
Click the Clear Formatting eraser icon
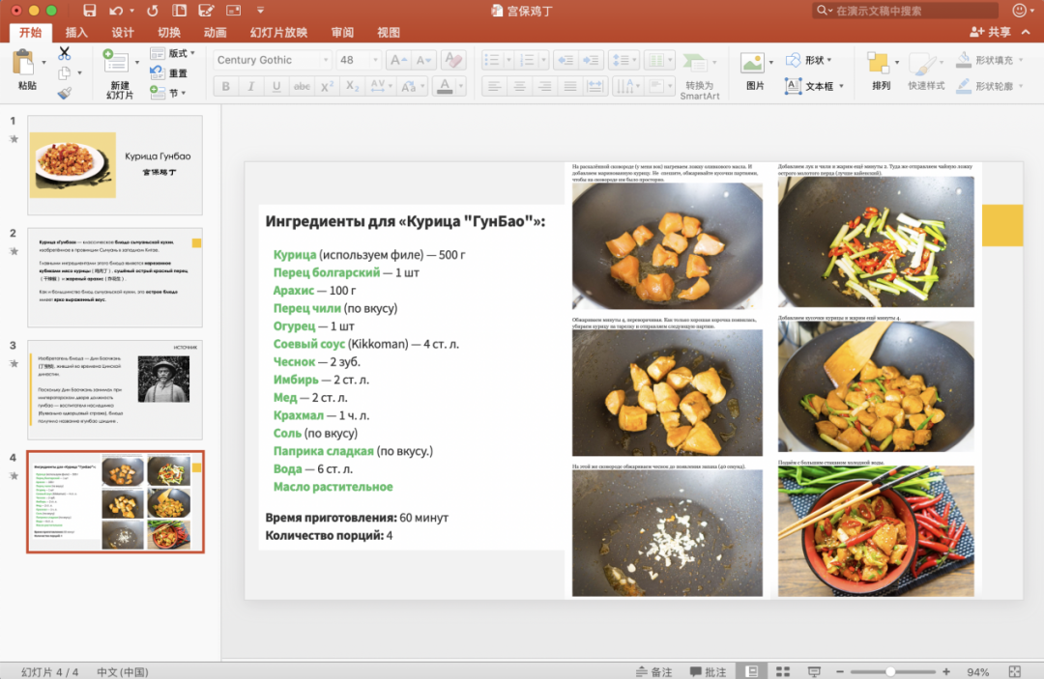452,60
